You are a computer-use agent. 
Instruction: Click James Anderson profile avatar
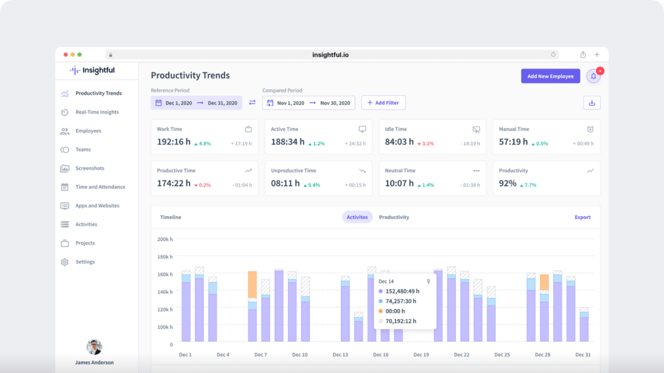(x=94, y=347)
